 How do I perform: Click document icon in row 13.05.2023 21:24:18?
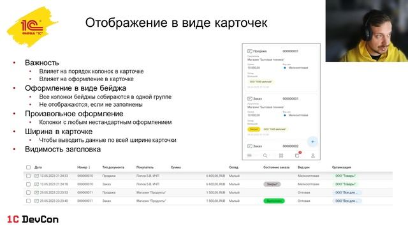coord(36,185)
